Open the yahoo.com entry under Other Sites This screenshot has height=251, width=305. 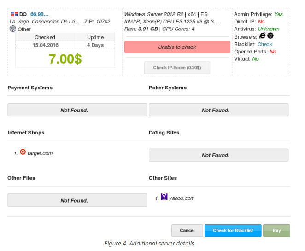click(x=182, y=198)
